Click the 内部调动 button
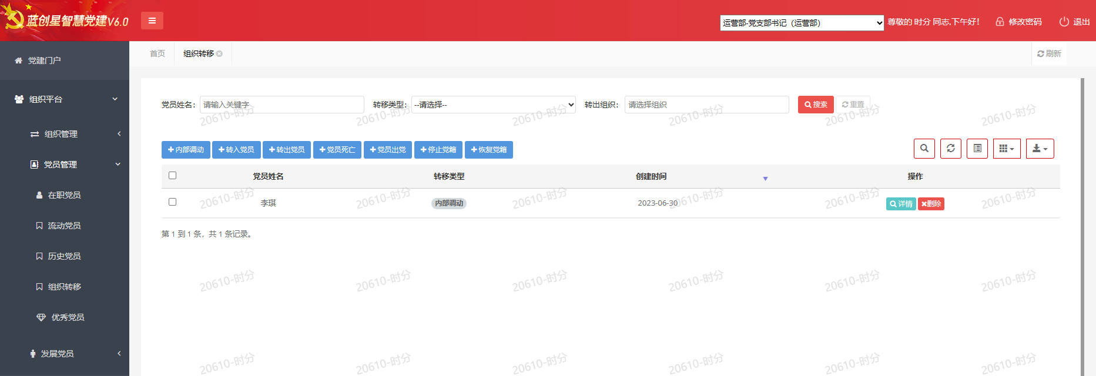 (x=186, y=150)
